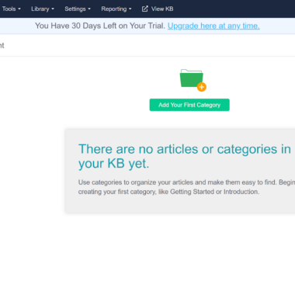
Task: Click the external link icon beside View KB
Action: click(x=145, y=9)
